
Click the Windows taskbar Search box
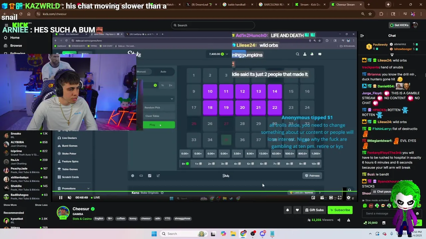(x=184, y=234)
